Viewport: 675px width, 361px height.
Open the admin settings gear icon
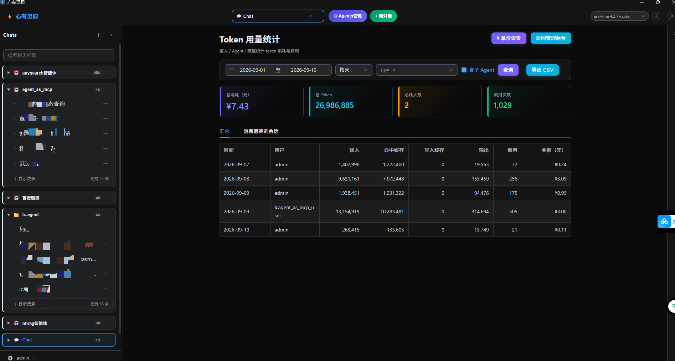click(10, 358)
